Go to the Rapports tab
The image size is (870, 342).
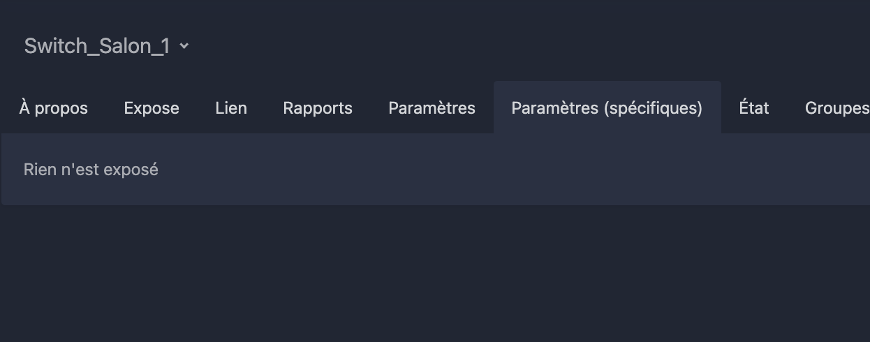318,108
